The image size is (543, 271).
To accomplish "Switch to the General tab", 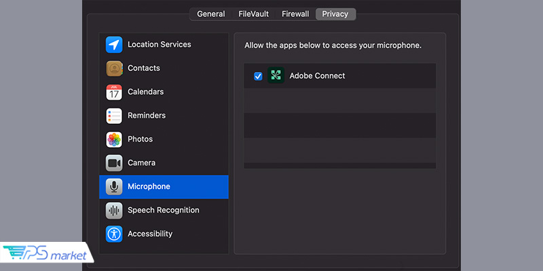I will pyautogui.click(x=210, y=14).
